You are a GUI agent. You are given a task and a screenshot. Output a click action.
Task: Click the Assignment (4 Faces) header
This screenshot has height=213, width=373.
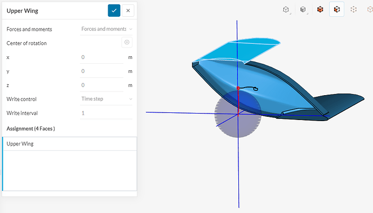(31, 129)
